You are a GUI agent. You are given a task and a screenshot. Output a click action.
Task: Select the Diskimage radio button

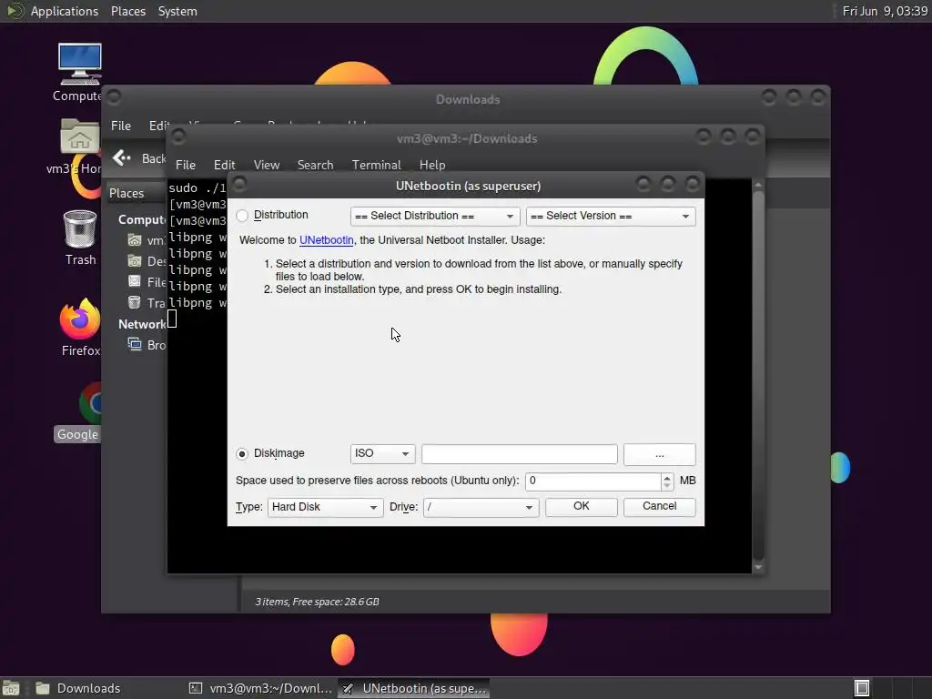click(x=242, y=453)
